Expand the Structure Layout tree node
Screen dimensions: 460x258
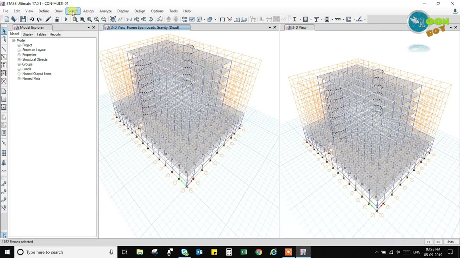click(19, 50)
